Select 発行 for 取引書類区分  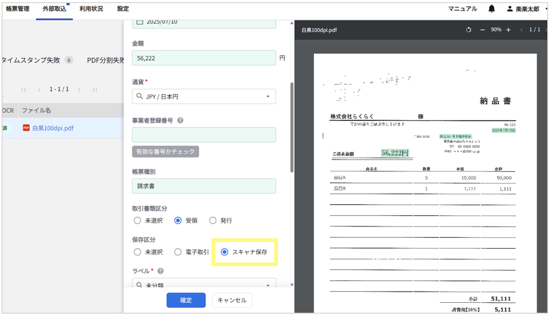tap(213, 220)
